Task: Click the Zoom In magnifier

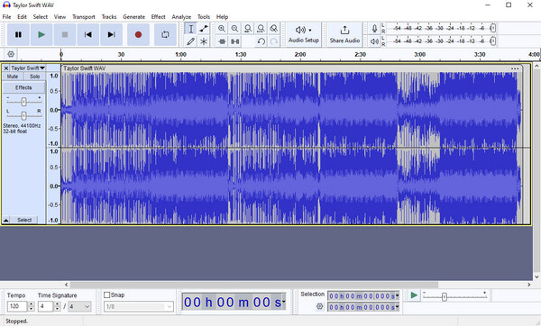Action: point(222,29)
